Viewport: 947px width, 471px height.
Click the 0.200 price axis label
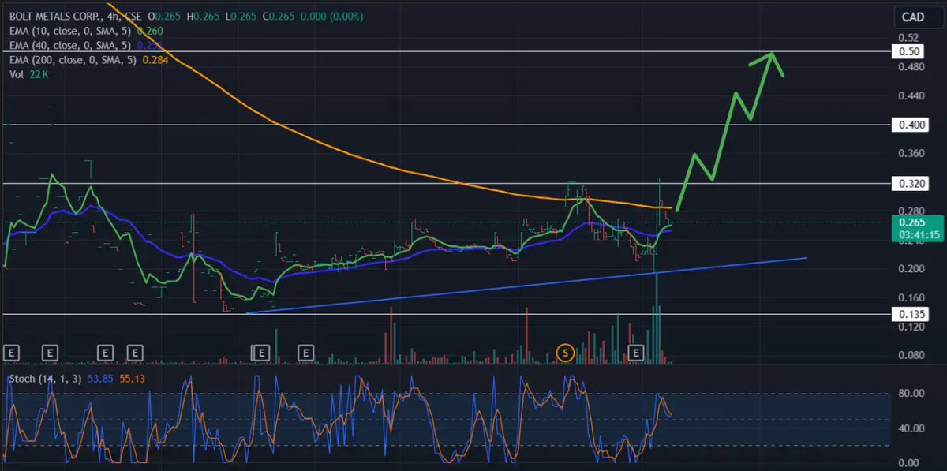pos(910,269)
